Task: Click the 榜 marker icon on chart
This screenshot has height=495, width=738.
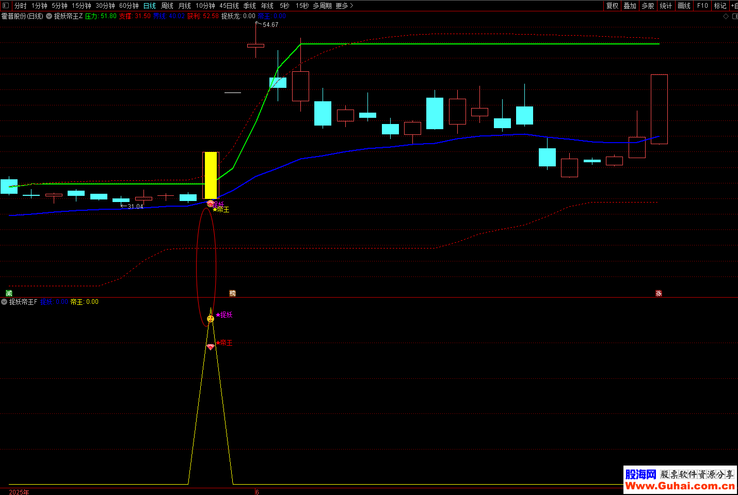Action: 232,293
